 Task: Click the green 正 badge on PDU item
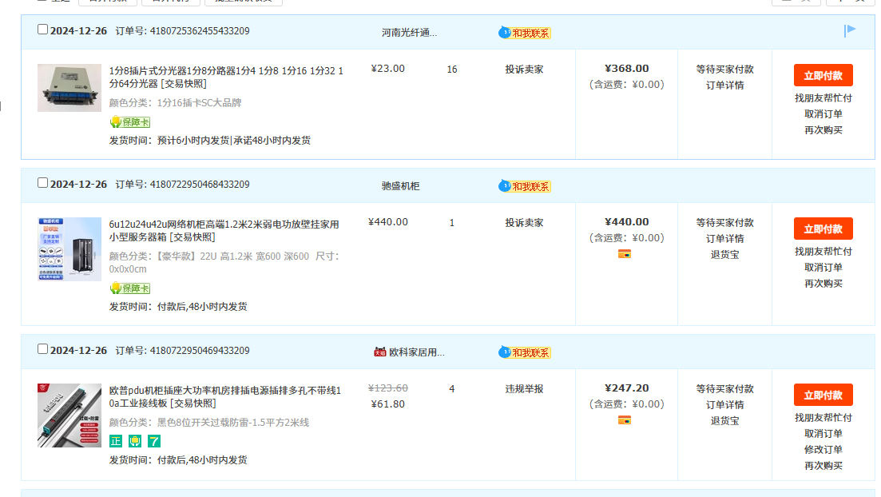116,440
